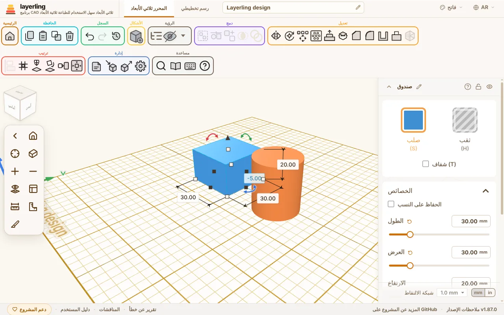Undo the last action

pos(90,36)
